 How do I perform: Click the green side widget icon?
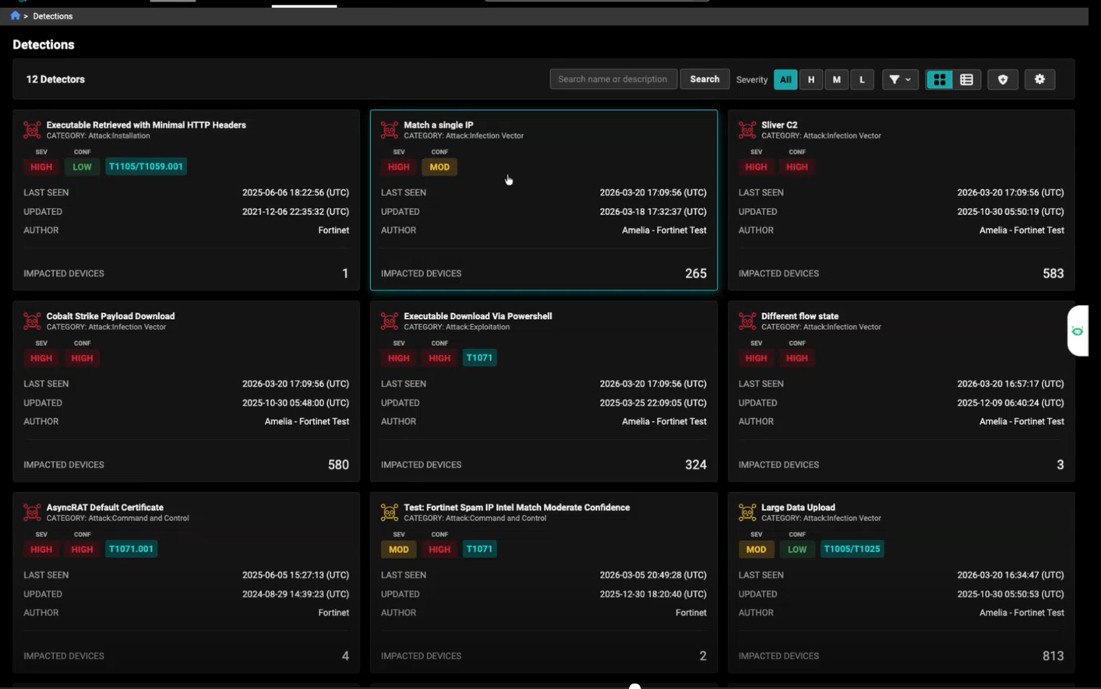[x=1078, y=332]
